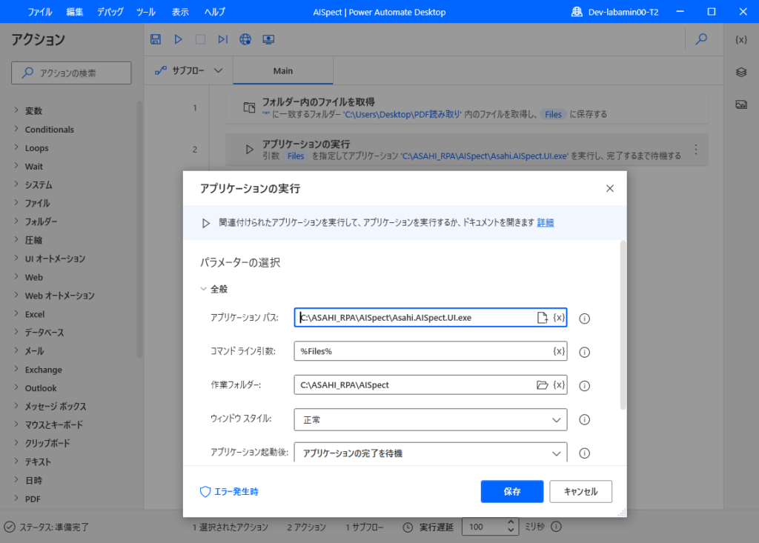
Task: Switch to the Main tab
Action: pos(282,70)
